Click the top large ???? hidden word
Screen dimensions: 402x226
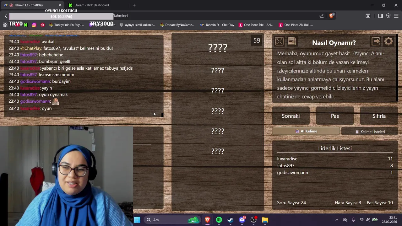pyautogui.click(x=218, y=48)
